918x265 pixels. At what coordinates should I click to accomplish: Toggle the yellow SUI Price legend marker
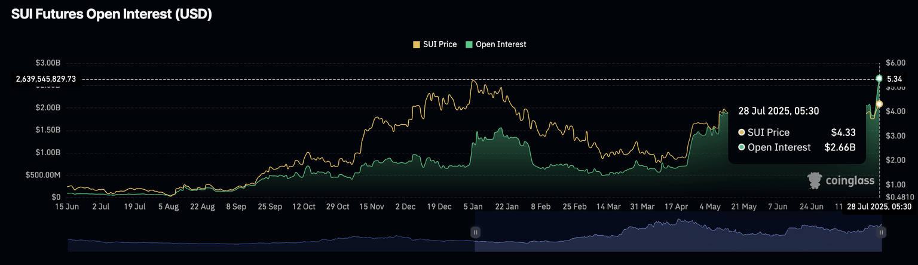click(417, 44)
